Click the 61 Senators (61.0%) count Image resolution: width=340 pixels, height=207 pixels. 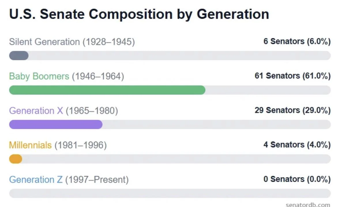[292, 76]
